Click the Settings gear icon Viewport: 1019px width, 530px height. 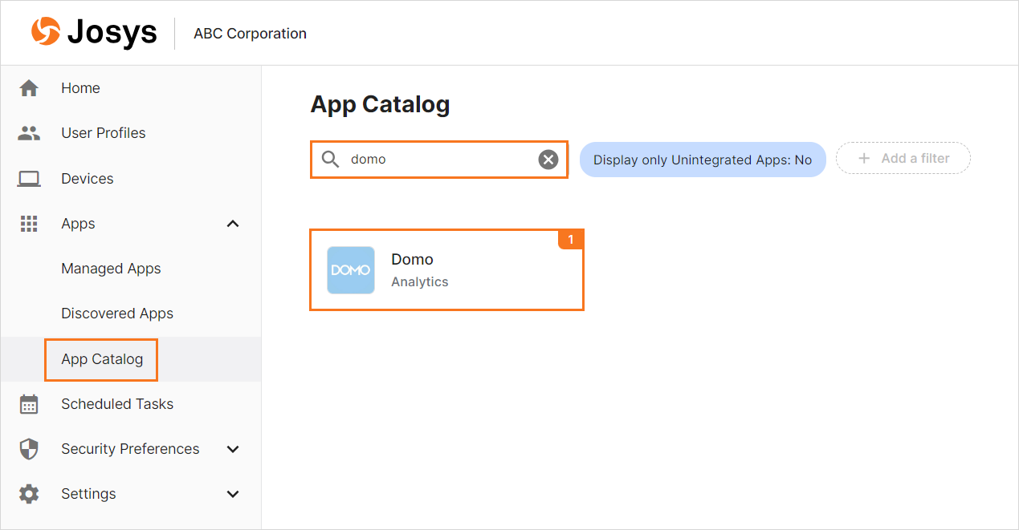tap(29, 494)
